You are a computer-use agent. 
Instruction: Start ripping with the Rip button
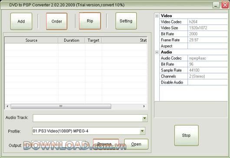(90, 21)
